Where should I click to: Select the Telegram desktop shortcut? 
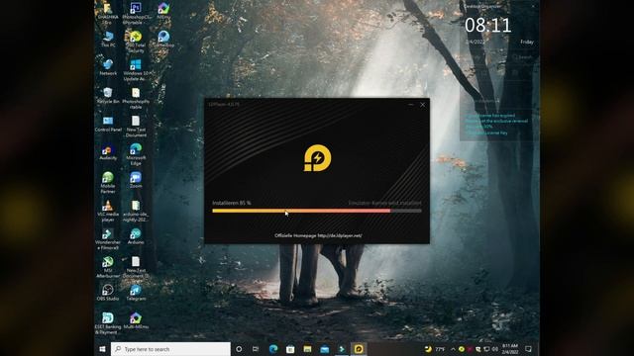coord(136,293)
